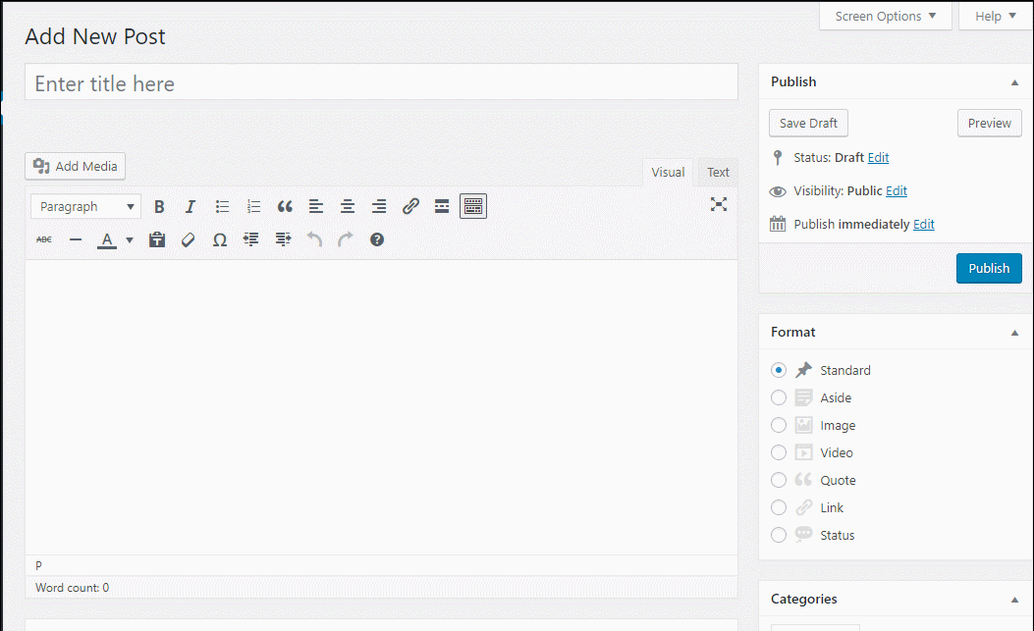
Task: Open the Help menu
Action: (x=994, y=16)
